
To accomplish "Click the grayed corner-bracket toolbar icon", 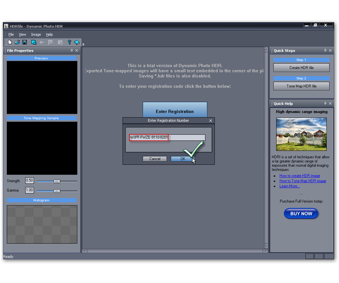I will point(50,42).
